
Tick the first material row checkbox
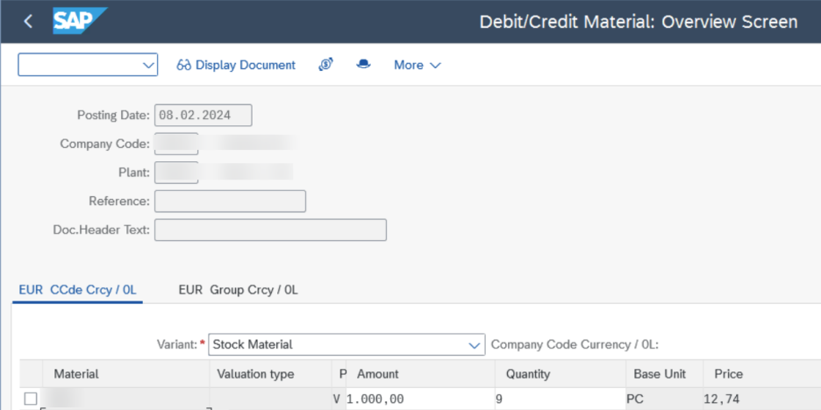(x=31, y=399)
